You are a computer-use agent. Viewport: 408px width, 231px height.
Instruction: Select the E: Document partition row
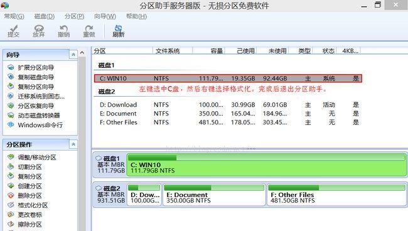[228, 114]
